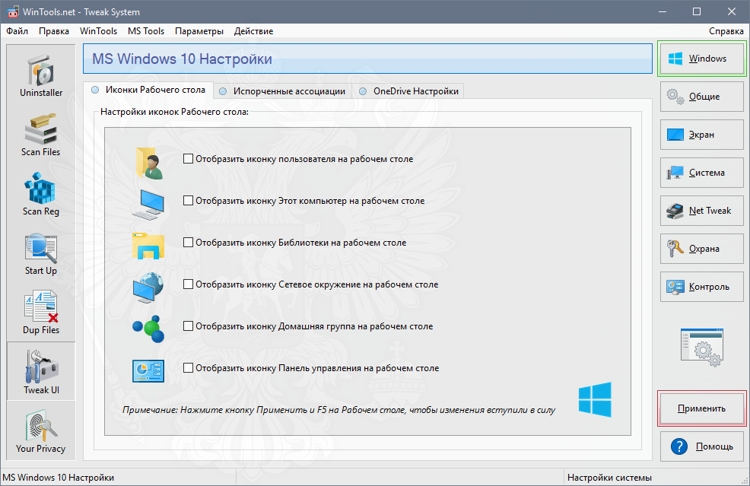Click the 'Примечание' note text
Screen dimensions: 750x486
338,410
